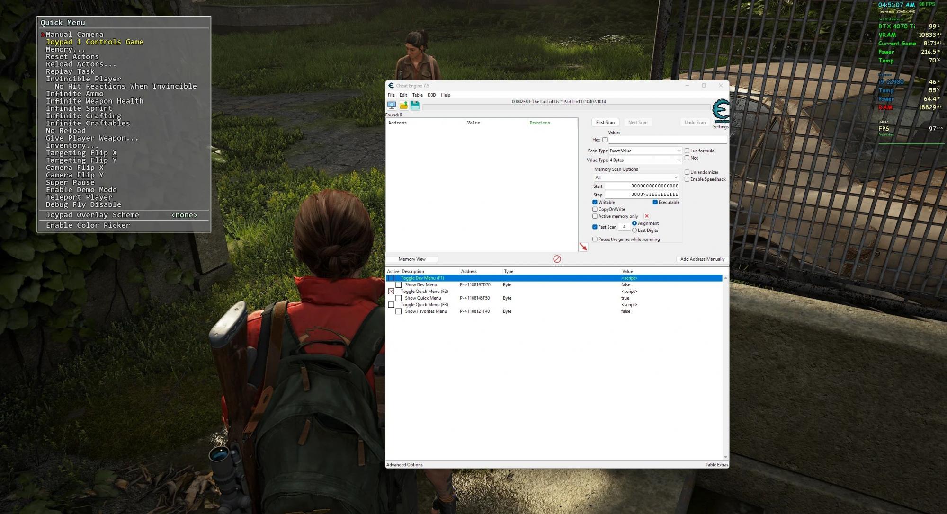
Task: Click the red arrow add-to-list icon
Action: pyautogui.click(x=583, y=247)
